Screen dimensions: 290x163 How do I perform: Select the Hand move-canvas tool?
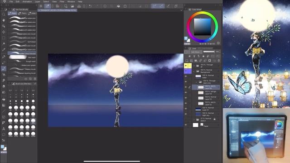tap(4, 20)
